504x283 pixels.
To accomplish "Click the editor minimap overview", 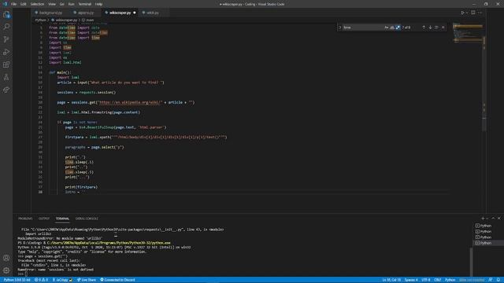I will coord(468,33).
